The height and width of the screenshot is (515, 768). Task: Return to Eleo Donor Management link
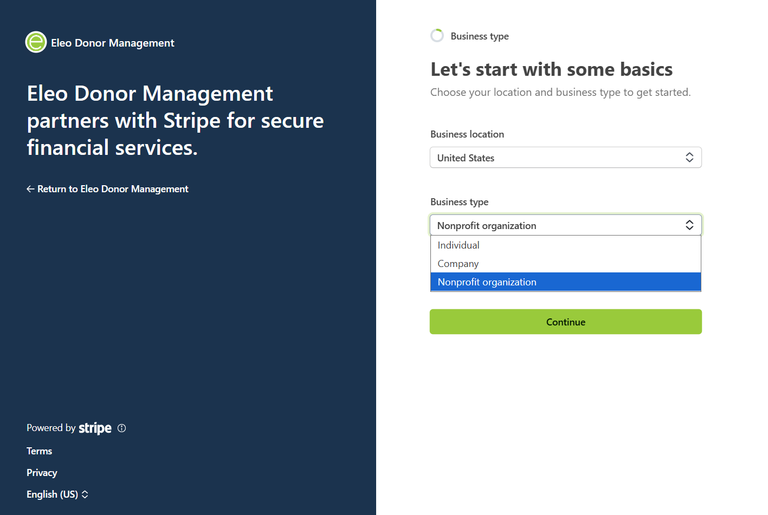coord(107,189)
